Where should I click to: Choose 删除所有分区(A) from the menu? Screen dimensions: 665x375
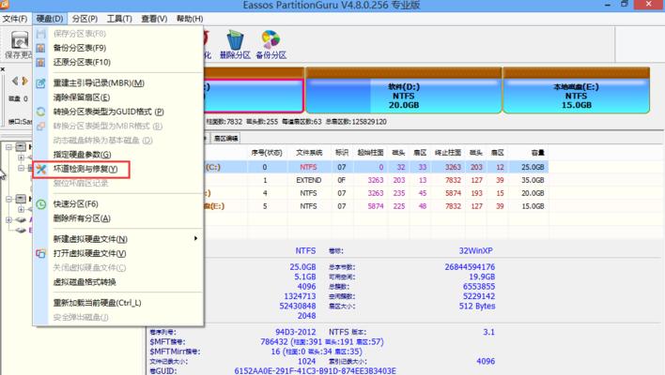[82, 218]
